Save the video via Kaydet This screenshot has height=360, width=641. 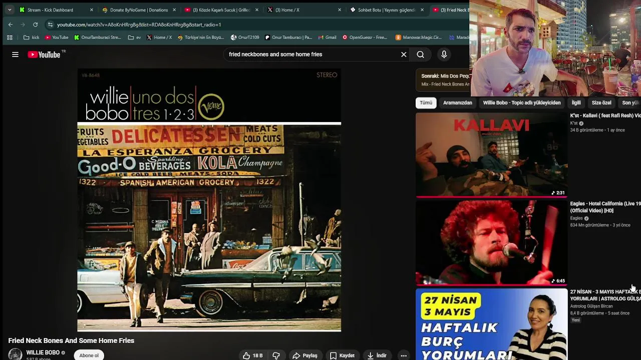(342, 355)
